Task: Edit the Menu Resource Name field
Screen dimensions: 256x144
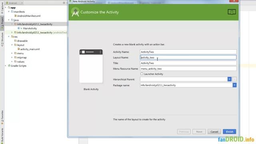Action: point(188,68)
